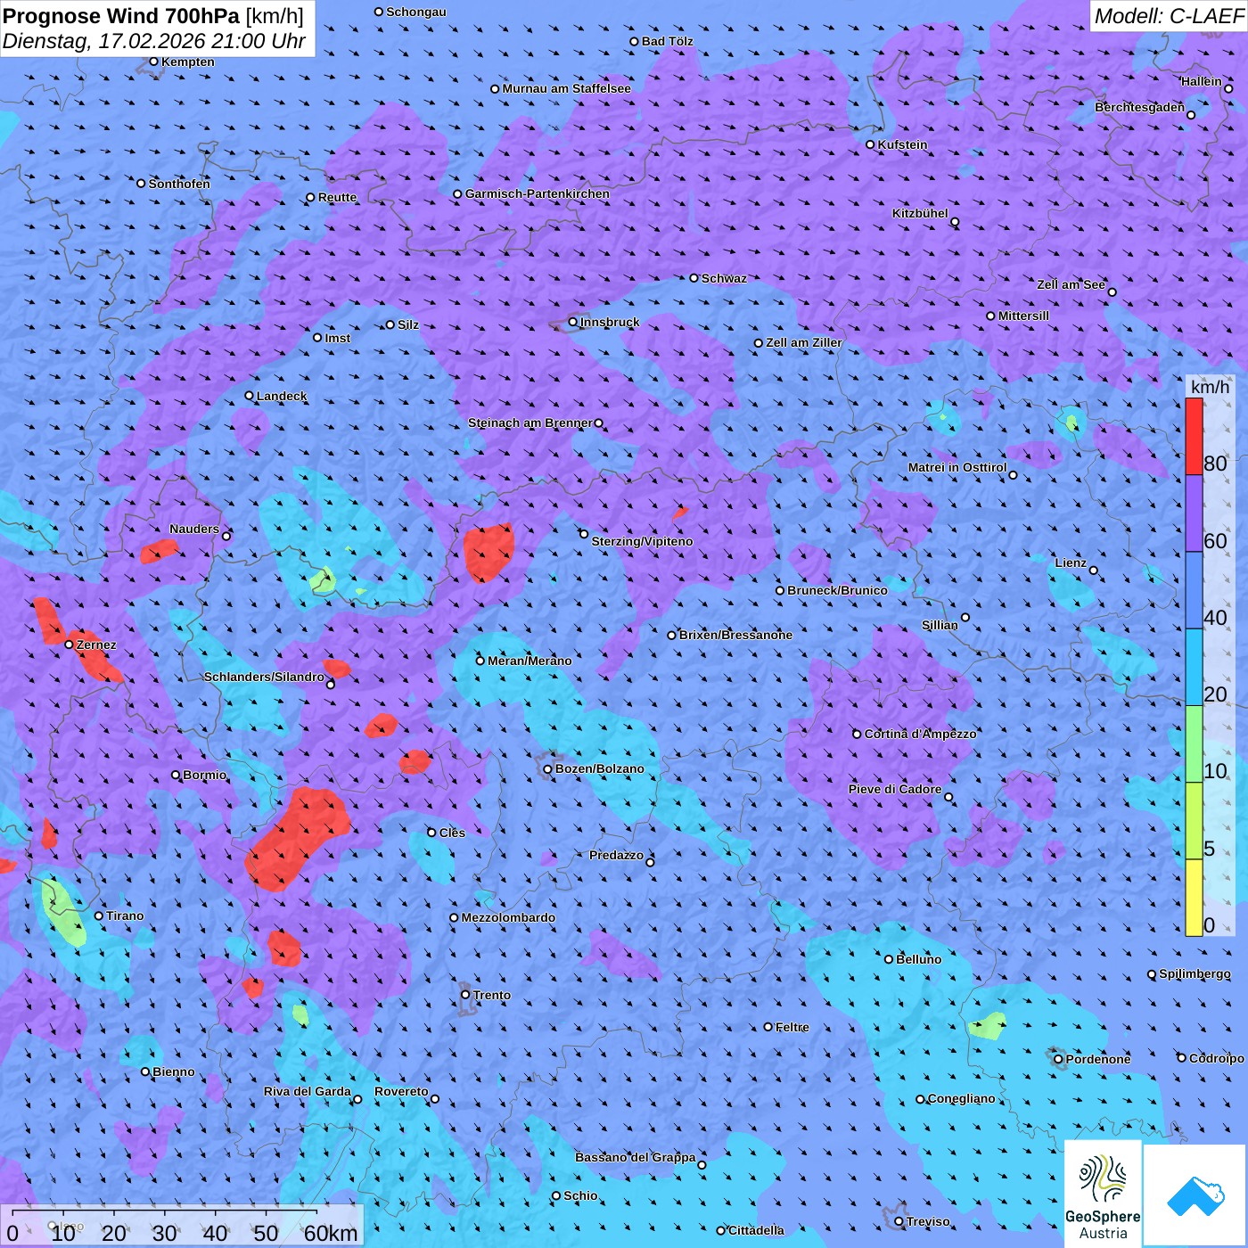Click the 'Matrei in Osttirol' label
1248x1248 pixels.
click(x=957, y=467)
